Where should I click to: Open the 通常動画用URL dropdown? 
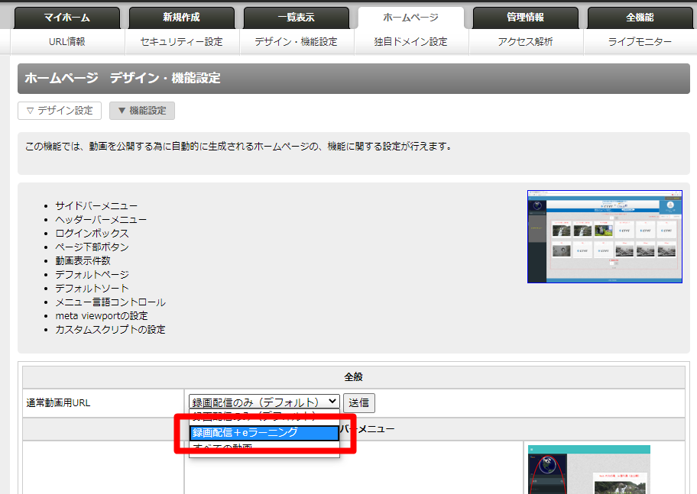pos(264,402)
